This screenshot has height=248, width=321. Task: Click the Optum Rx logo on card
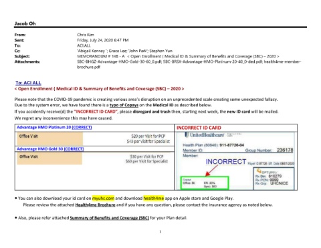(263, 172)
